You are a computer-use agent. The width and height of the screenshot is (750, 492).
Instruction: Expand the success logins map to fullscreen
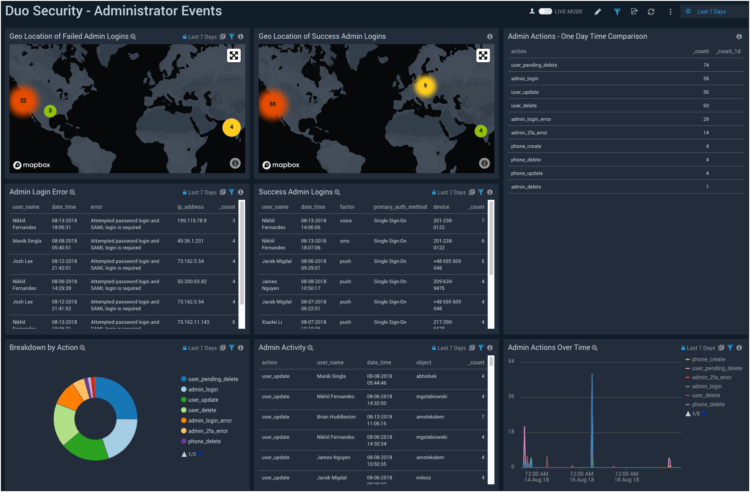483,55
